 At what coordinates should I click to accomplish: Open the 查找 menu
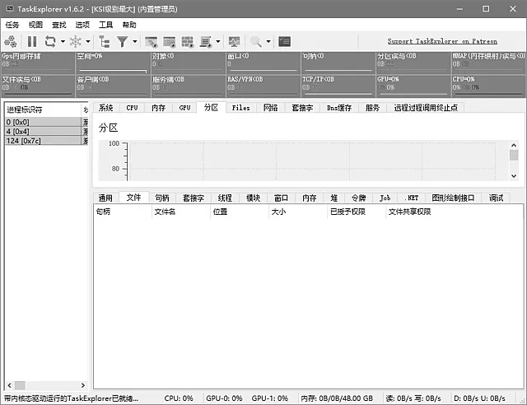click(x=59, y=25)
